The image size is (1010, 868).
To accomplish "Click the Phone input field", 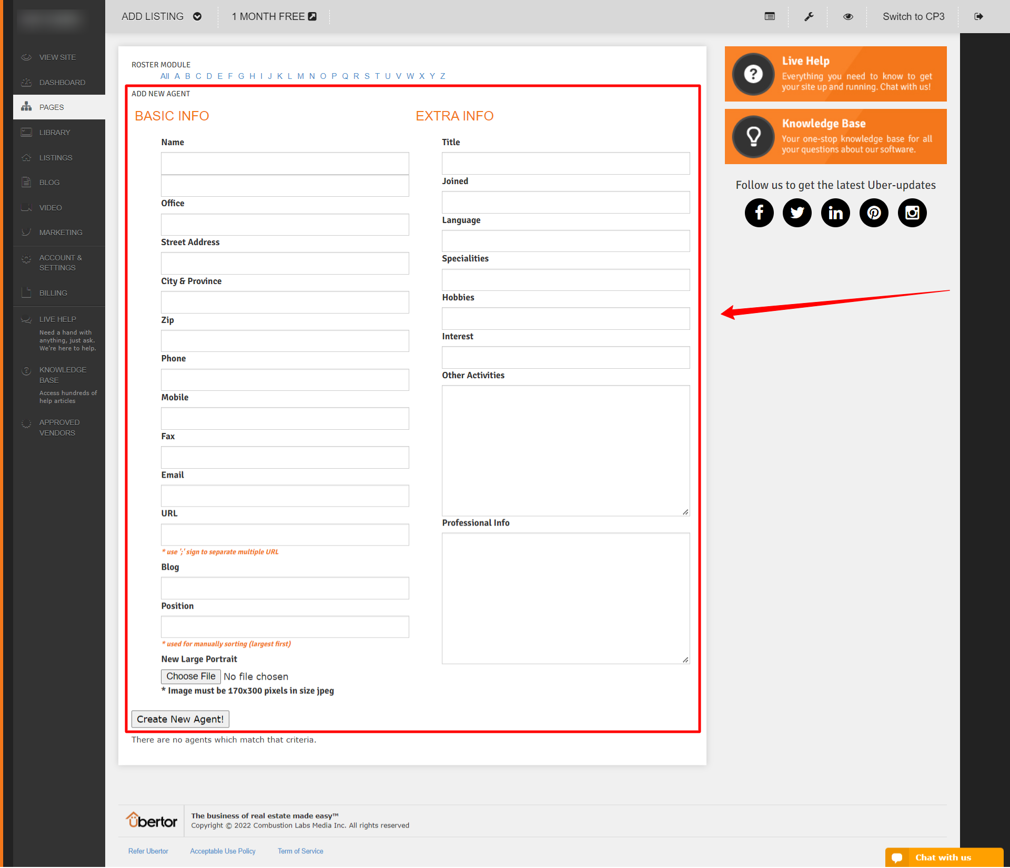I will pos(285,380).
